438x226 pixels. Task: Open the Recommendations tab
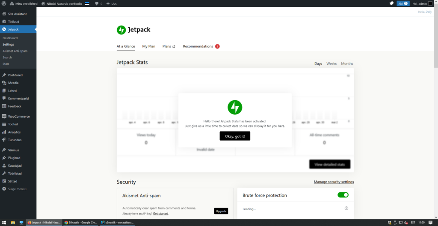tap(198, 46)
